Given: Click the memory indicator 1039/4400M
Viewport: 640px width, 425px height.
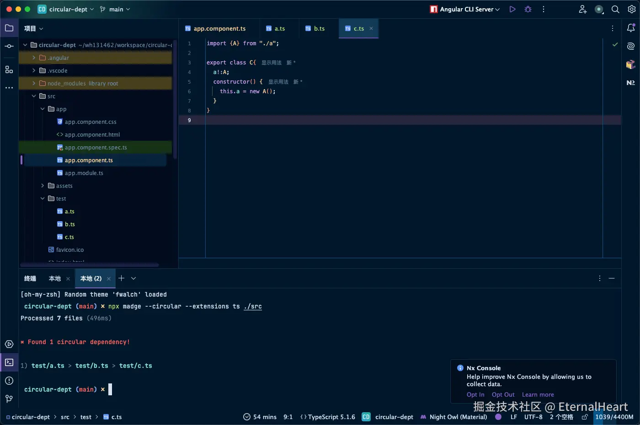Looking at the screenshot, I should (614, 417).
